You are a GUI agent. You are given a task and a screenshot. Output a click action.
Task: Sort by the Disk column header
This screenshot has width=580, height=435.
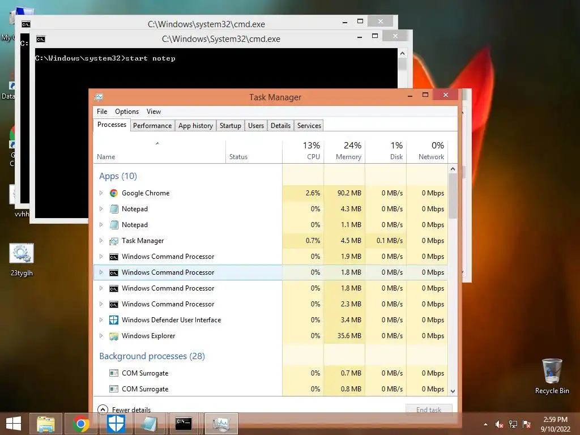(x=386, y=152)
